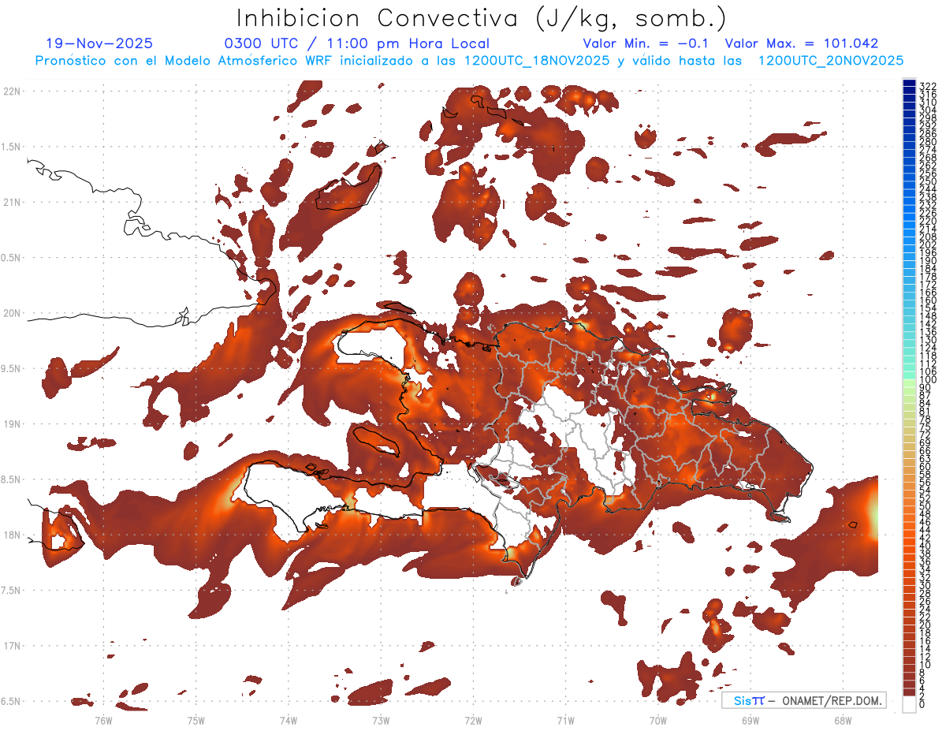Click longitude label '73W'
This screenshot has height=731, width=946.
click(381, 720)
